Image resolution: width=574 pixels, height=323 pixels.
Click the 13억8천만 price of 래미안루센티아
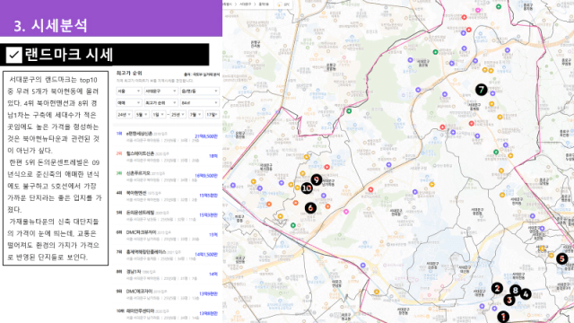click(208, 313)
